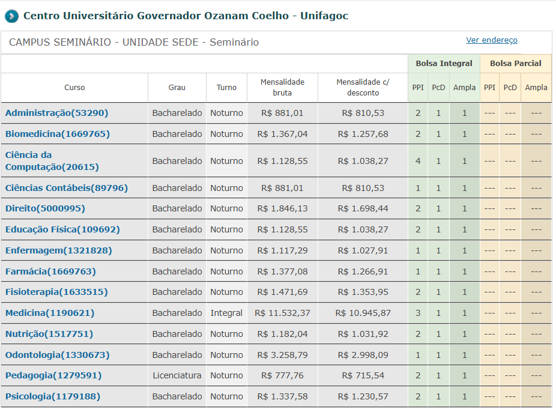The height and width of the screenshot is (412, 556).
Task: Open Fisioterapia(1633515) course details
Action: coord(56,292)
